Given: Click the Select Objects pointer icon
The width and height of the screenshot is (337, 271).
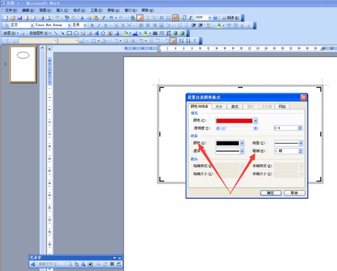Looking at the screenshot, I should point(23,33).
